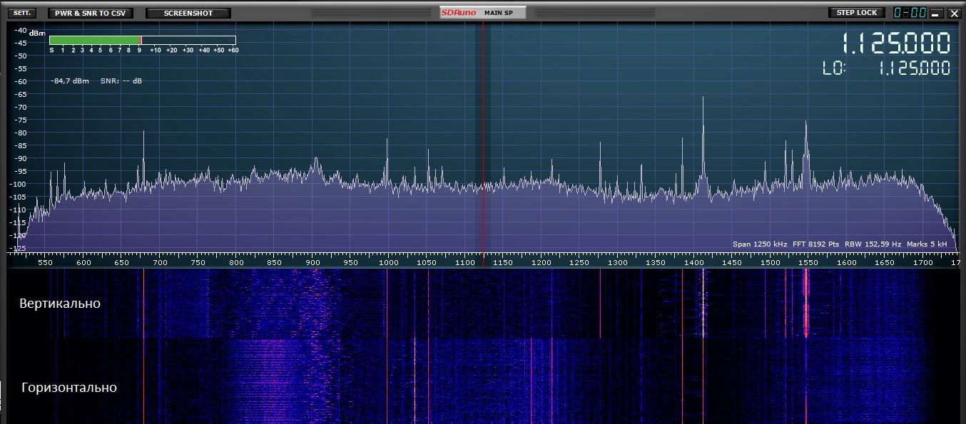
Task: Close the SDRuno Main SP window
Action: [953, 13]
